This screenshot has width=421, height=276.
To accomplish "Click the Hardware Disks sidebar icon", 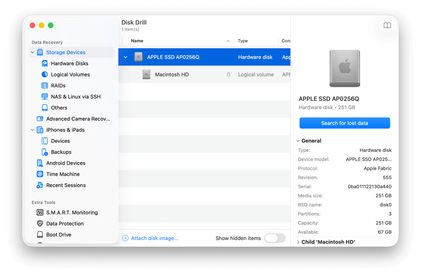I will point(45,63).
